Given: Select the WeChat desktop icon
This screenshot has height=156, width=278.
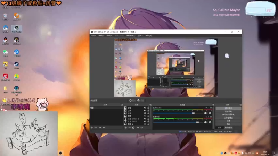Looking at the screenshot, I should coord(5,53).
